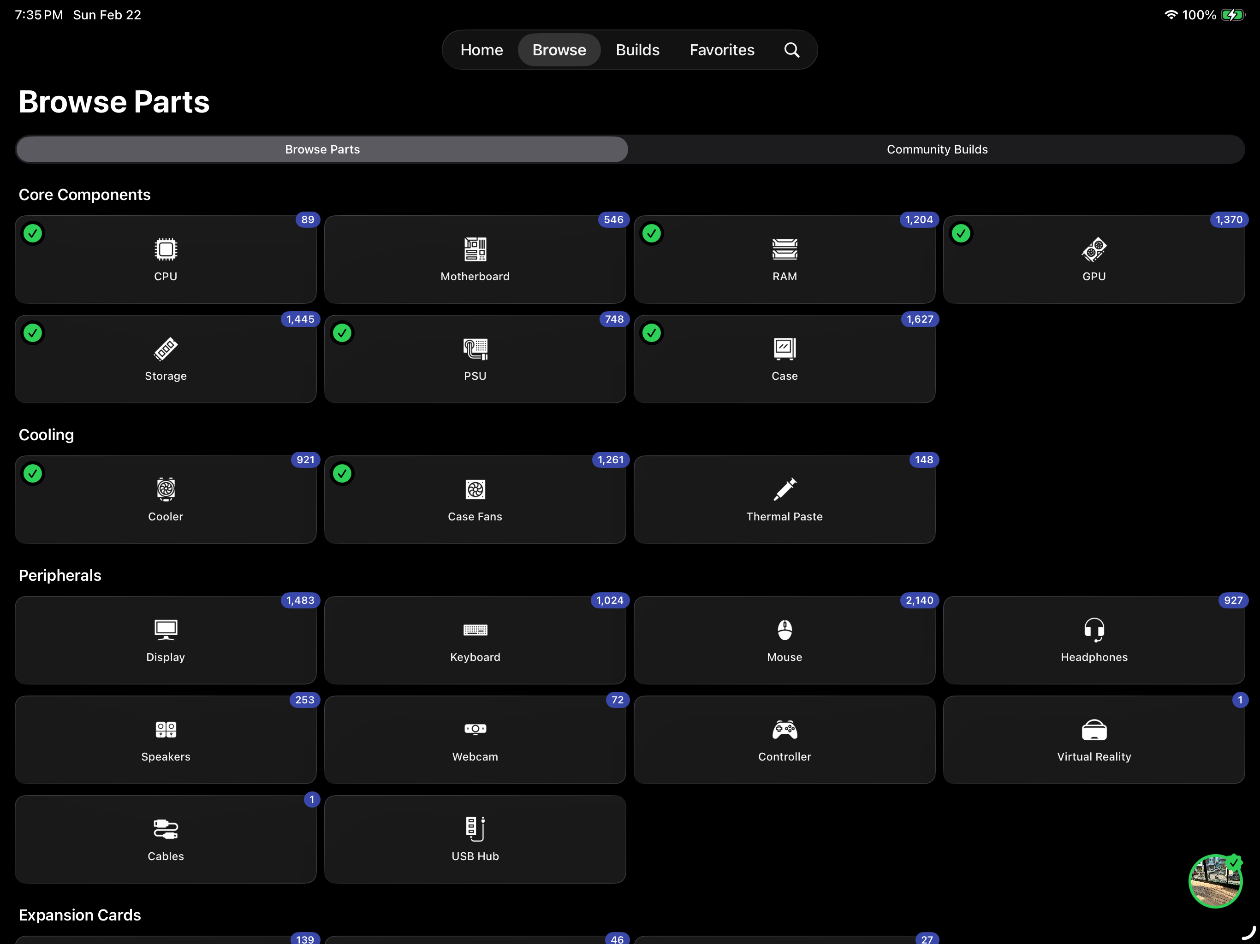Open the Motherboard category icon

(x=475, y=249)
